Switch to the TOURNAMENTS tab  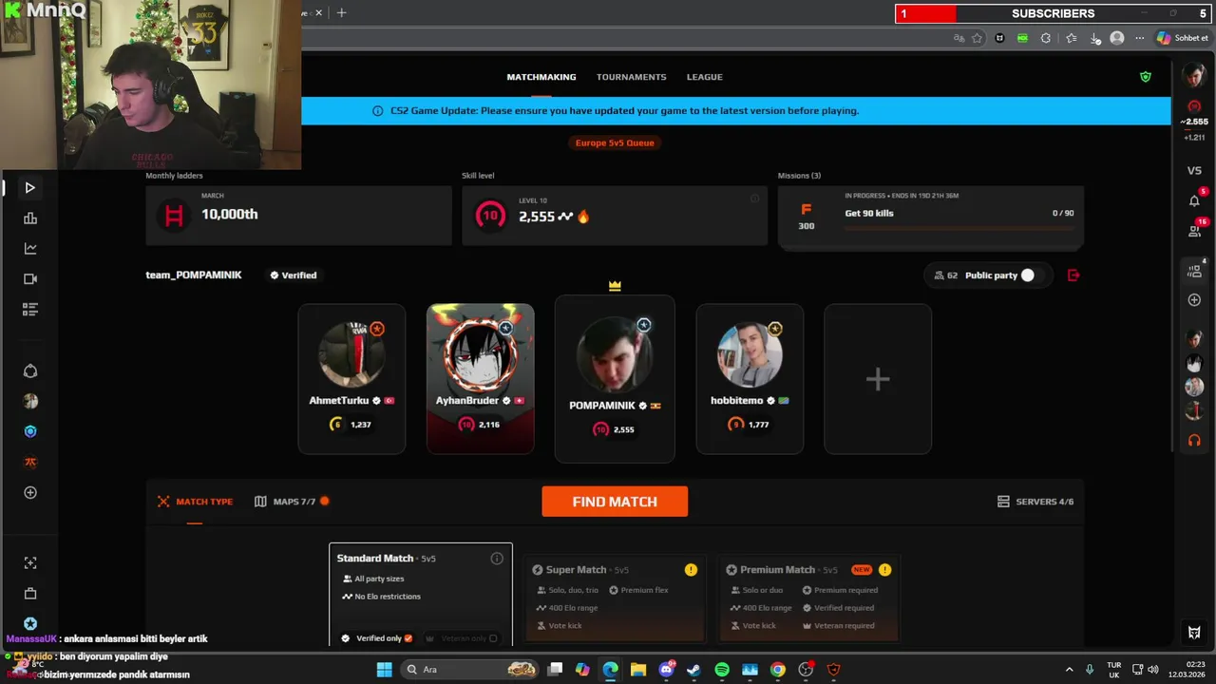[632, 77]
